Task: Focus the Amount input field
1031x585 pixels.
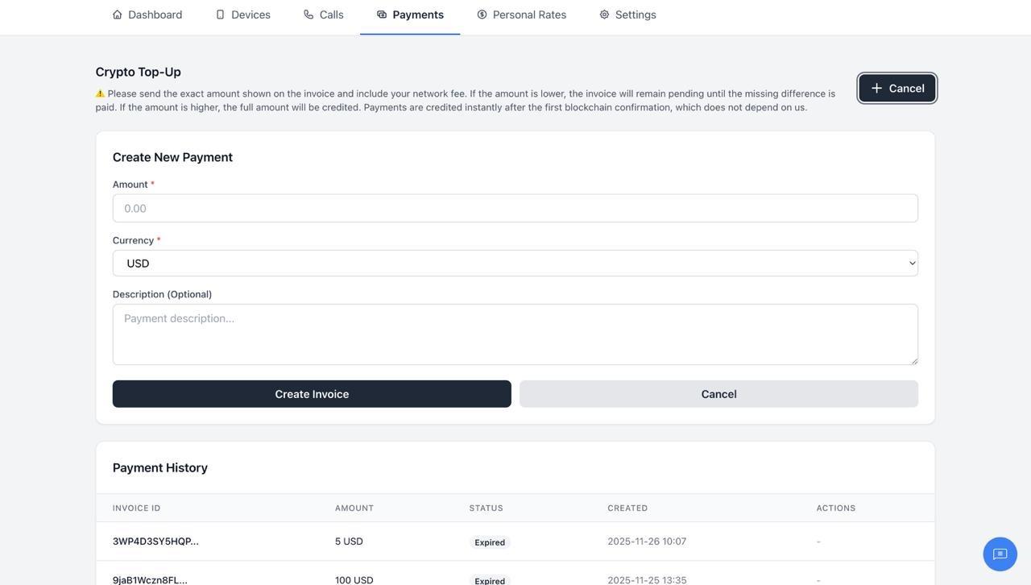Action: 515,209
